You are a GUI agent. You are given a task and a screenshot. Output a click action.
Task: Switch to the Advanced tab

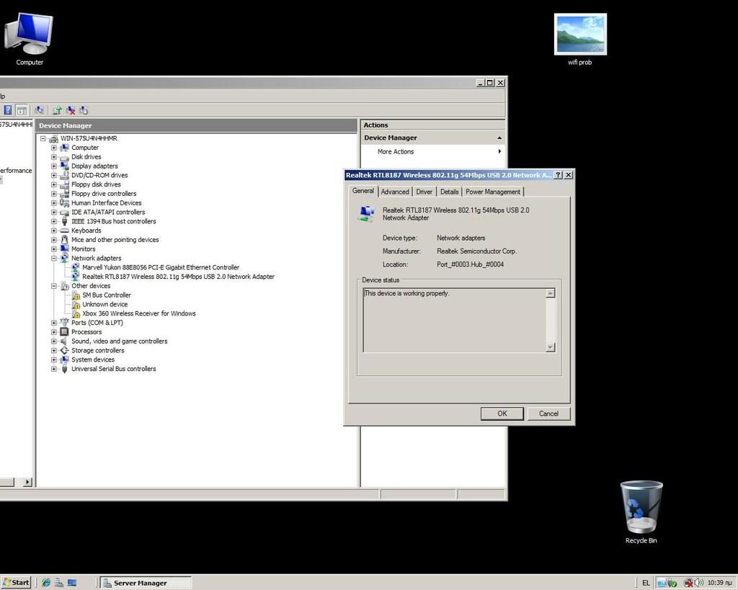pos(395,192)
